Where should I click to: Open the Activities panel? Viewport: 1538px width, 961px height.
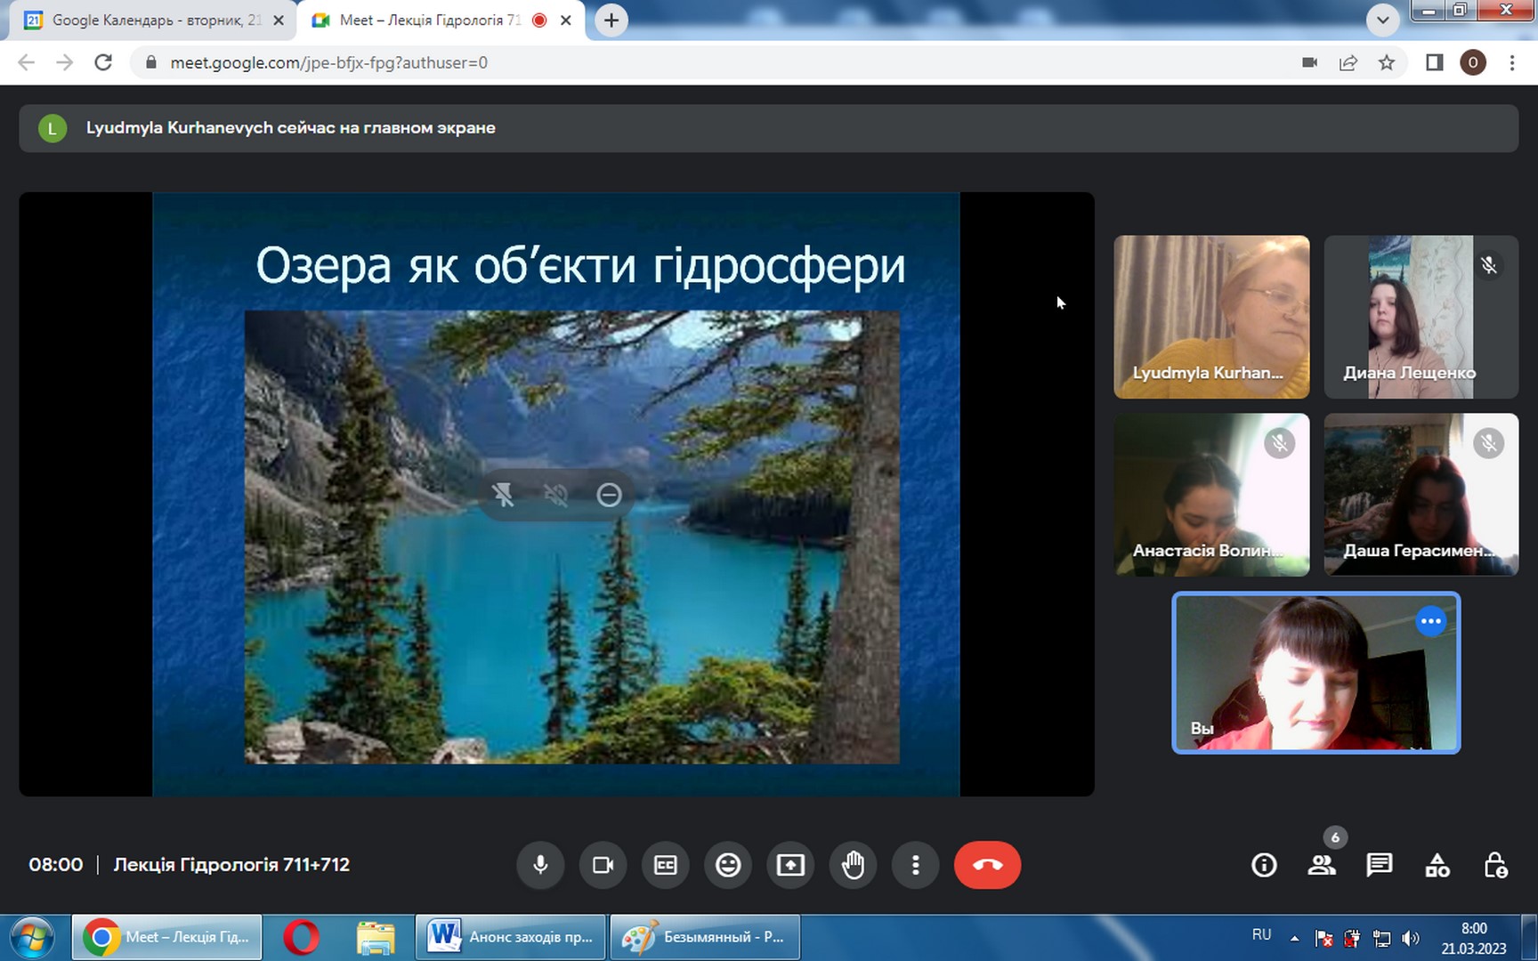(1437, 865)
